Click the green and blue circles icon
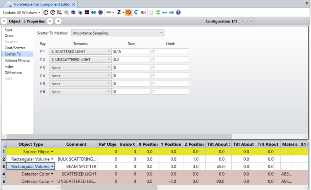 pos(94,12)
